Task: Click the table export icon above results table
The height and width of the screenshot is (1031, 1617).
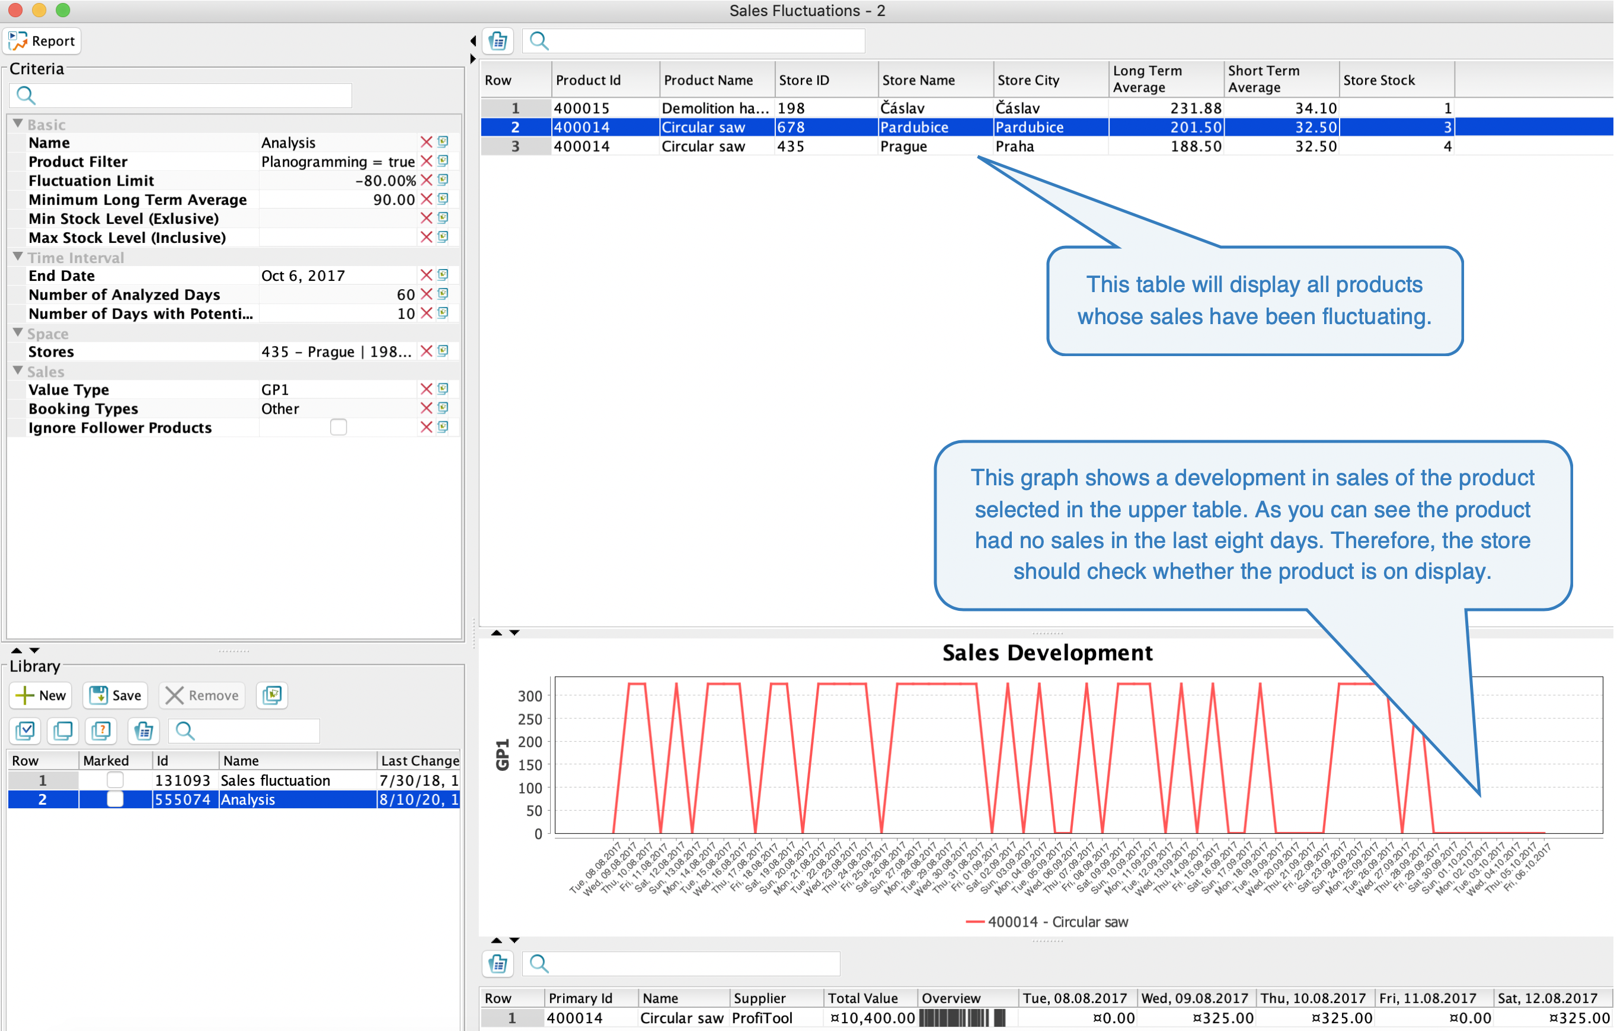Action: click(x=498, y=41)
